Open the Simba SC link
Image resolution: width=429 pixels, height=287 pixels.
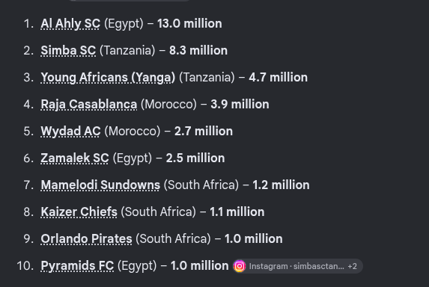pos(68,51)
